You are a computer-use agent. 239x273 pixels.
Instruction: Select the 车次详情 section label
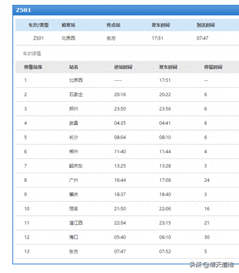point(32,54)
